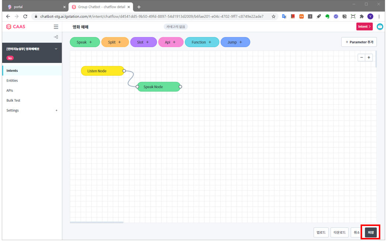Open a new browser tab
The width and height of the screenshot is (387, 242).
(x=139, y=7)
